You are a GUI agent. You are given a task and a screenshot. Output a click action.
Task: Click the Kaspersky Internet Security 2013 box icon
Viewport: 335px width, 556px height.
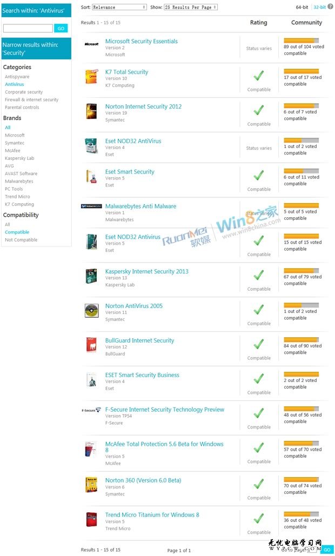91,276
